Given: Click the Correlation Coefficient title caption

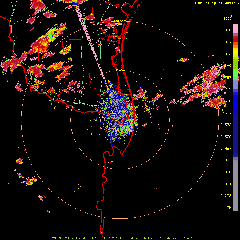Looking at the screenshot, I should click(121, 238).
